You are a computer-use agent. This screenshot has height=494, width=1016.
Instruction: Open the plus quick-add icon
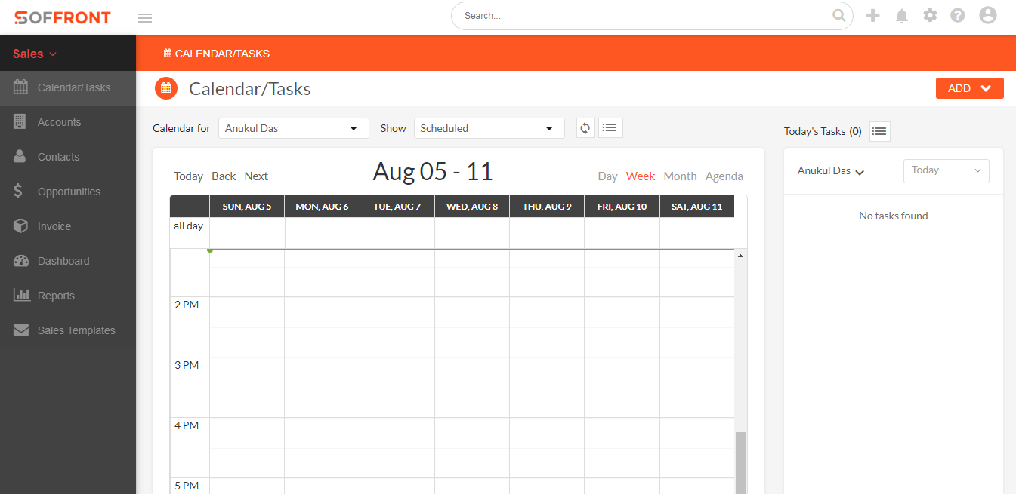pyautogui.click(x=873, y=15)
